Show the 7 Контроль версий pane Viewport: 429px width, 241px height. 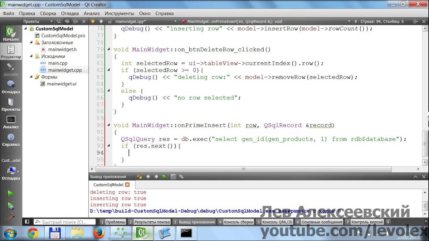coord(365,222)
